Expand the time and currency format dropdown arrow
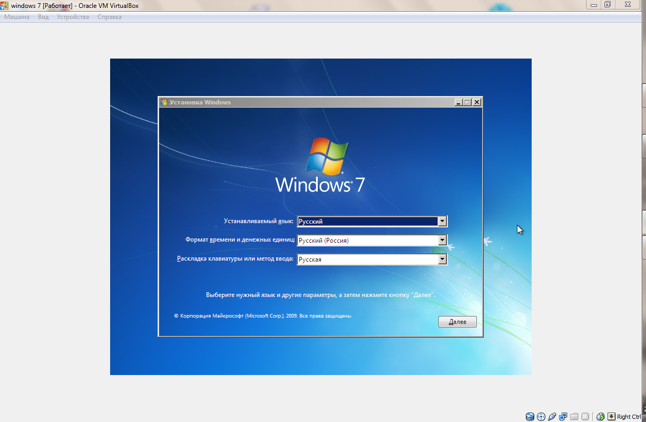646x422 pixels. click(x=443, y=241)
